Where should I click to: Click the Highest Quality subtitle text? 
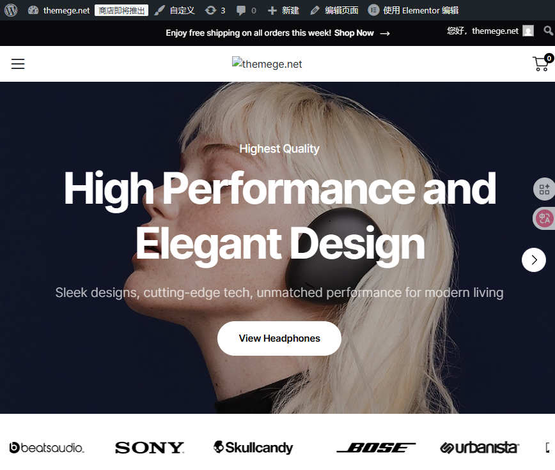tap(279, 149)
